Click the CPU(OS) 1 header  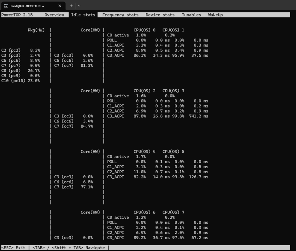tap(173, 30)
